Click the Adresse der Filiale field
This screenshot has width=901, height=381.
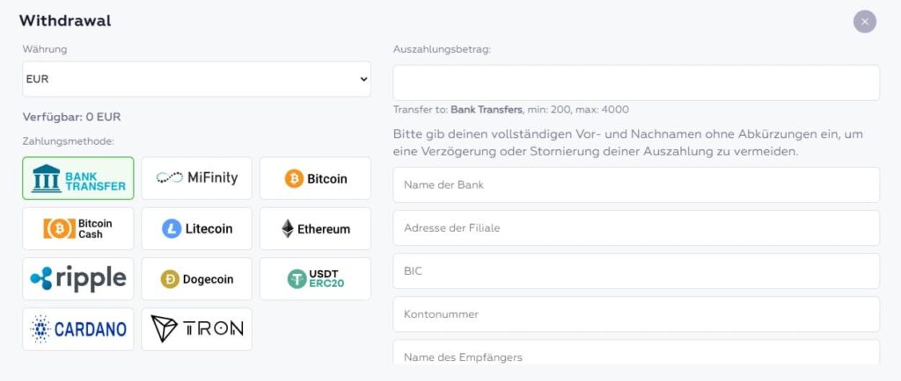pos(636,227)
